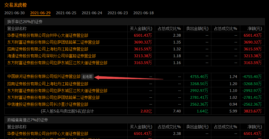Click the 赵老哥 tag next to 中国银河证券
269x139 pixels.
point(88,77)
